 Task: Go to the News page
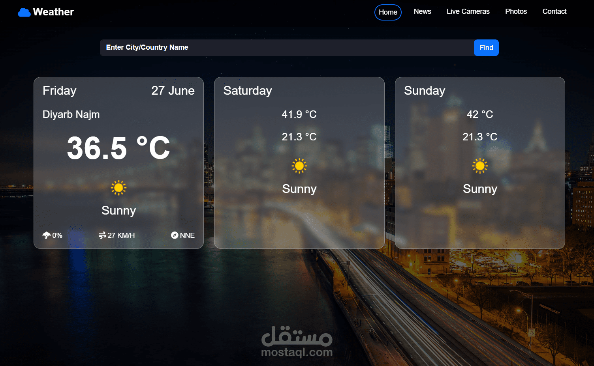(422, 11)
